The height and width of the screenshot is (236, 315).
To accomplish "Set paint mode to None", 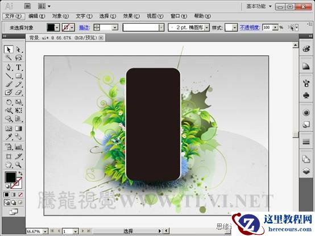I will click(20, 194).
